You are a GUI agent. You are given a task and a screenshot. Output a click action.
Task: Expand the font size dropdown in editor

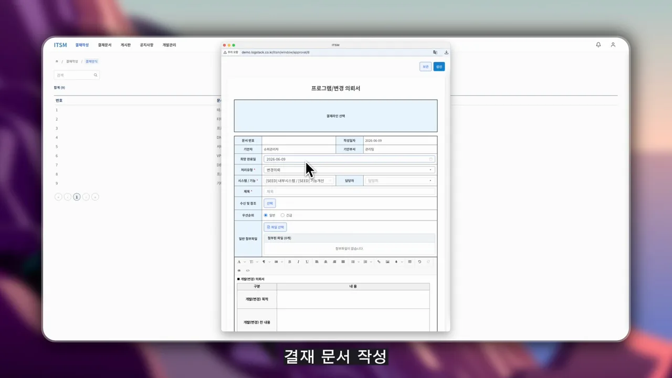(x=257, y=261)
